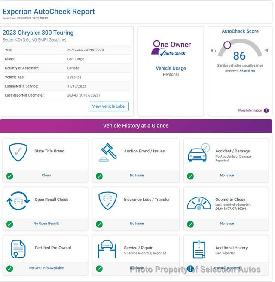Click blue alert icon in Additional History card

click(x=190, y=269)
